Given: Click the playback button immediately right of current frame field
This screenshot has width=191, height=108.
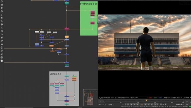Looking at the screenshot, I should 146,104.
